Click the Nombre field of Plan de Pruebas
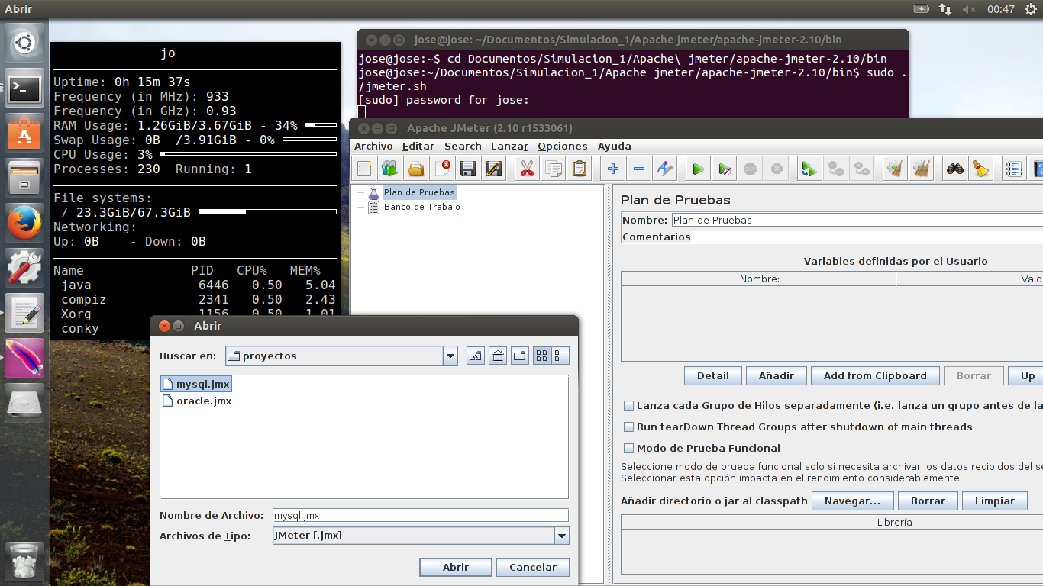Viewport: 1043px width, 586px height. point(857,220)
